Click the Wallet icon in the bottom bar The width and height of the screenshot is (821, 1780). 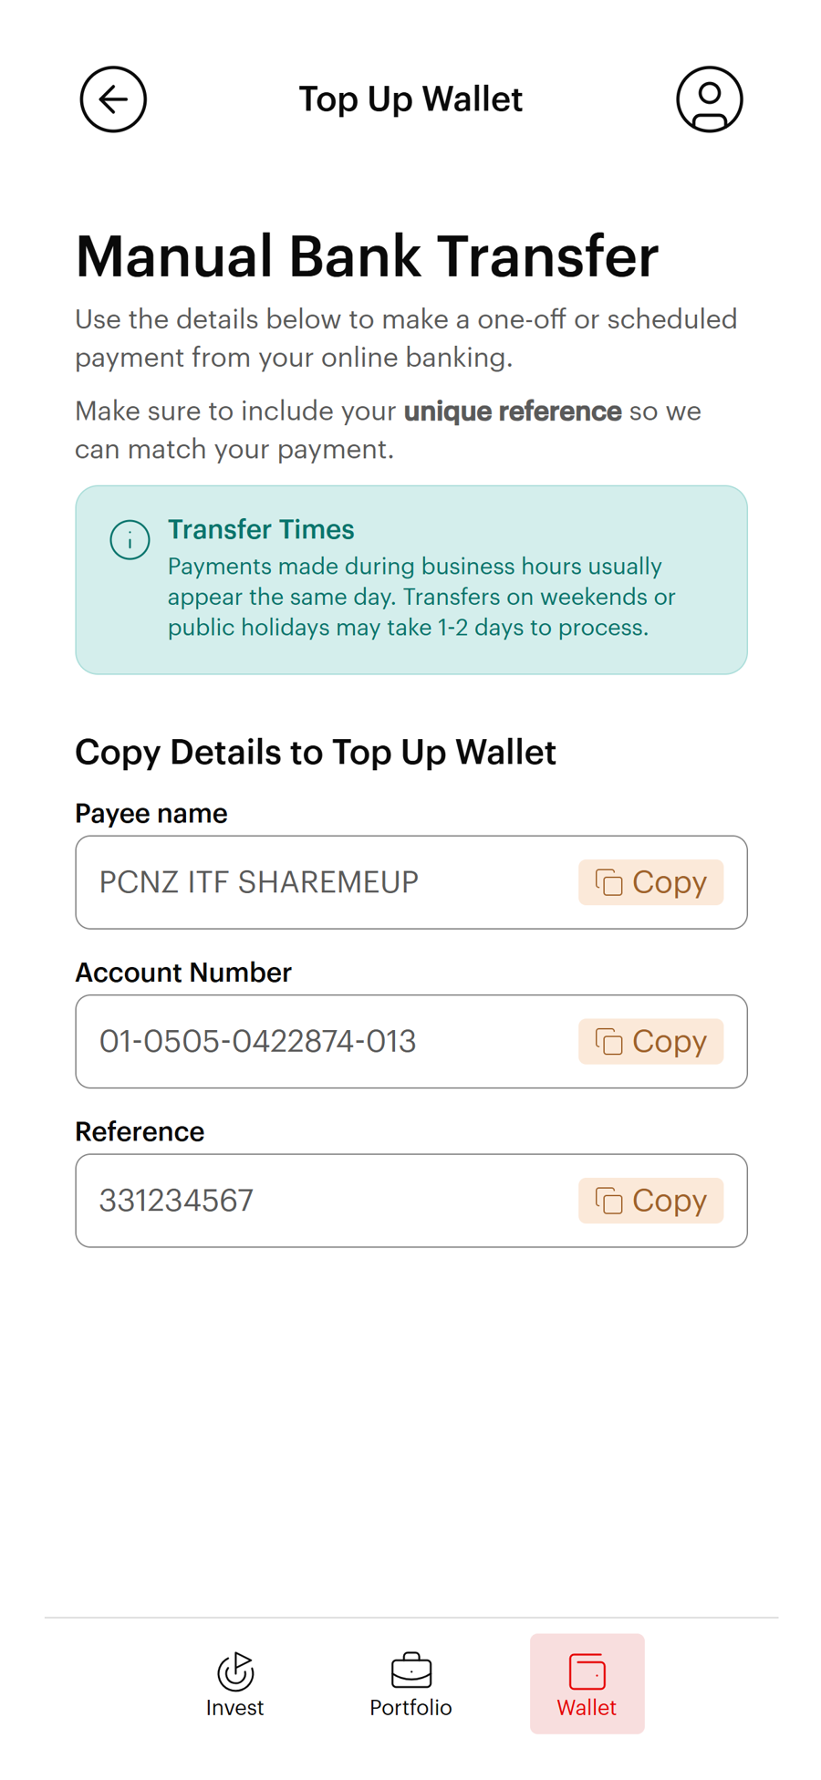(587, 1671)
